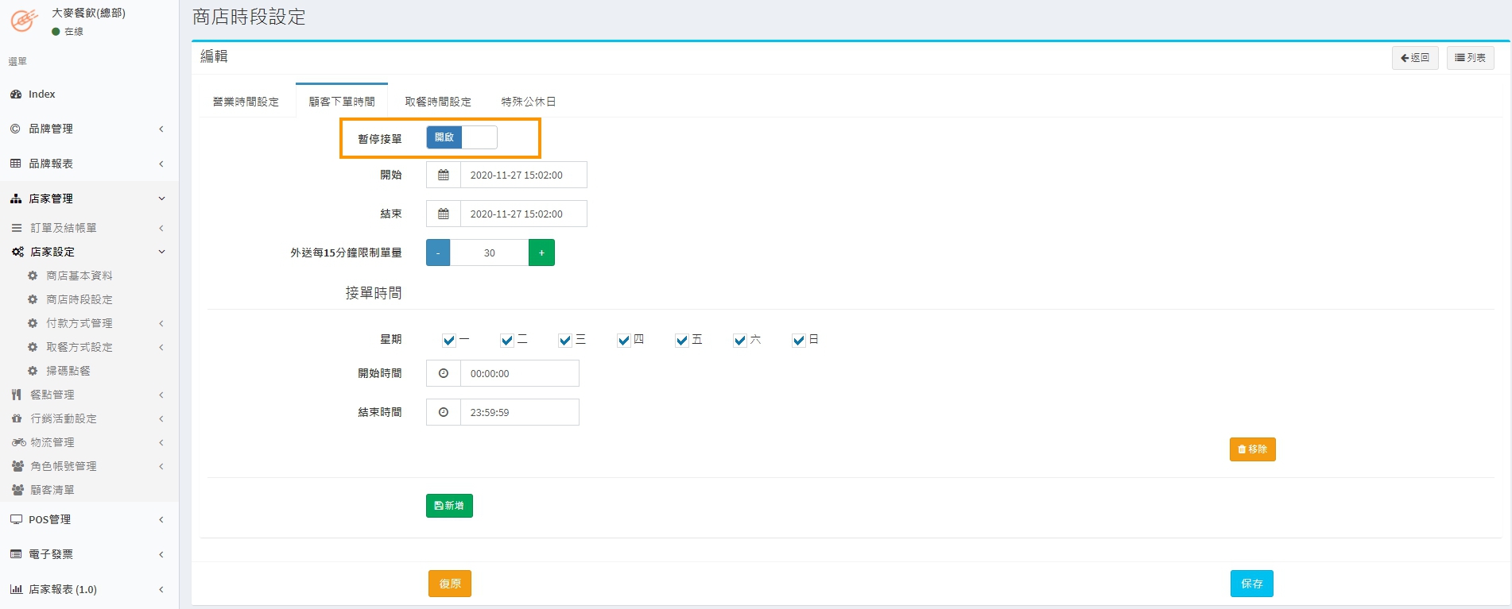The height and width of the screenshot is (609, 1512).
Task: Expand the 品牌管理 sidebar menu
Action: (87, 129)
